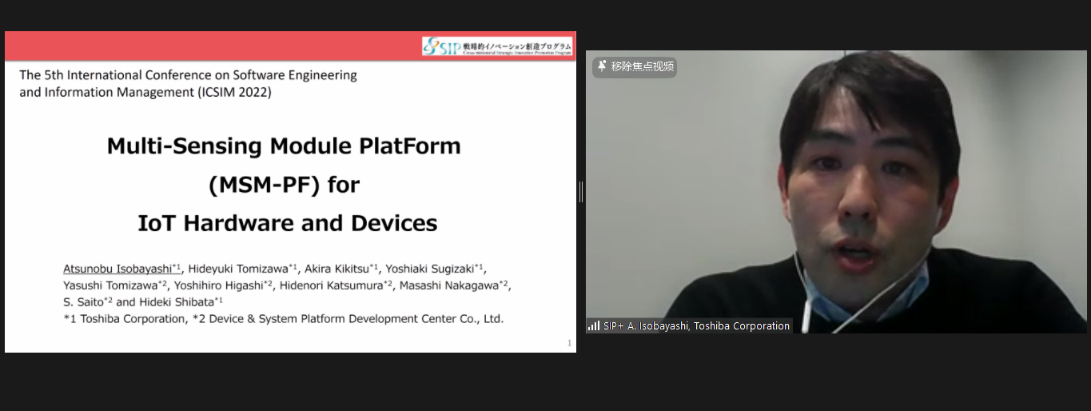Click the (MSM-PF) for line

click(284, 185)
